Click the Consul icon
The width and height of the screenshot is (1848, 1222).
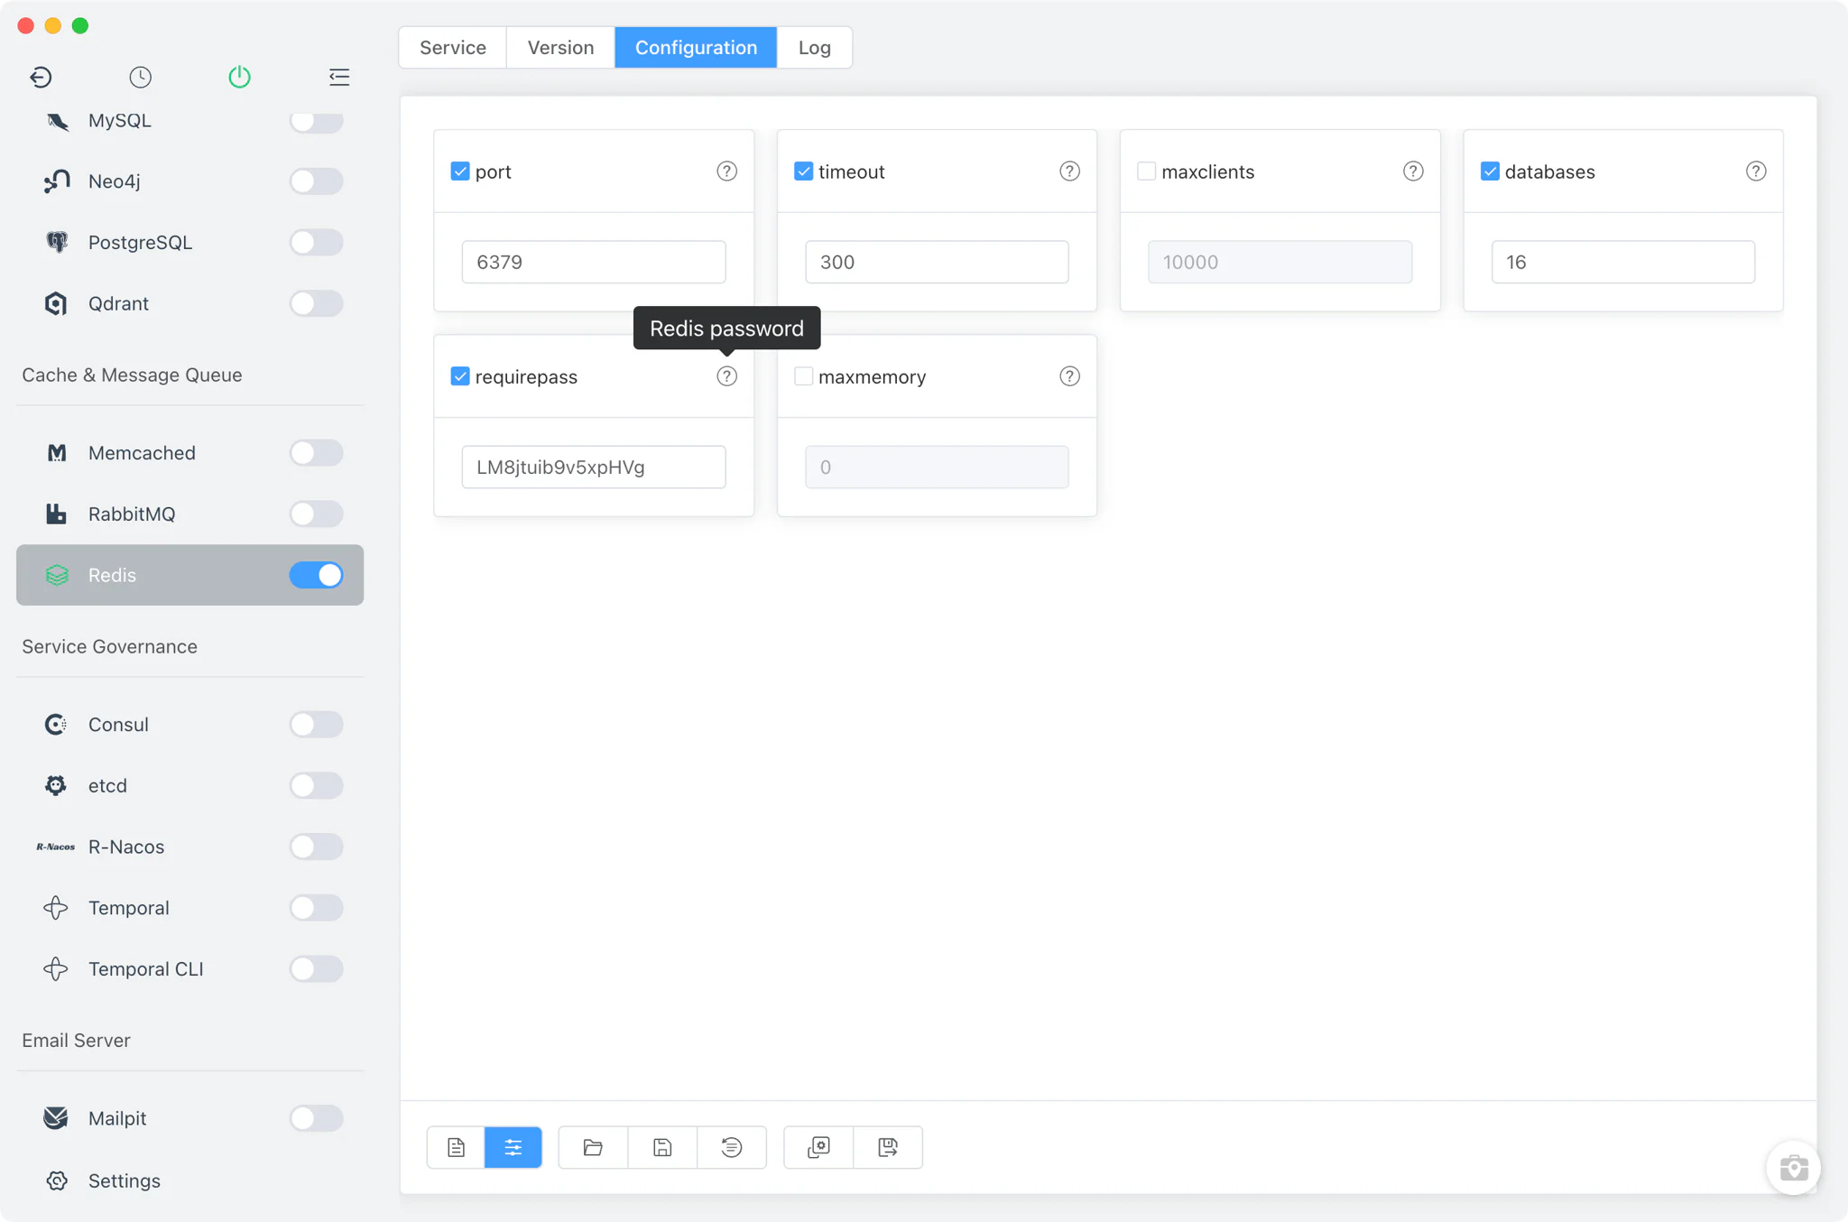tap(57, 725)
